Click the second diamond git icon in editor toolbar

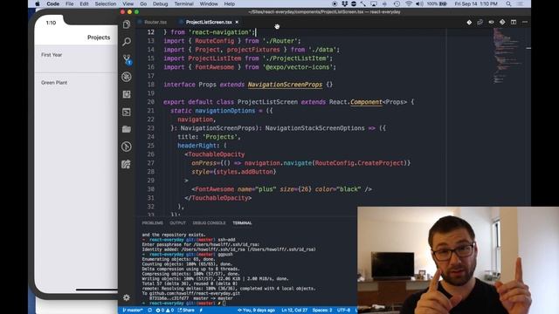coord(502,22)
